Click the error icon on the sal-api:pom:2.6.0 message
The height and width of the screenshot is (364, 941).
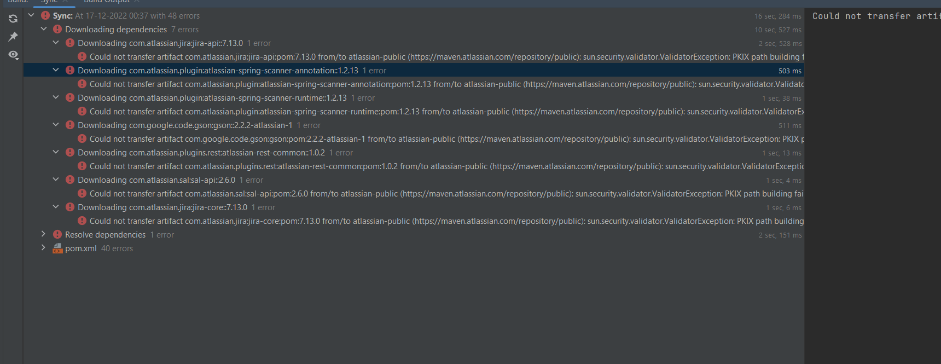pos(82,194)
